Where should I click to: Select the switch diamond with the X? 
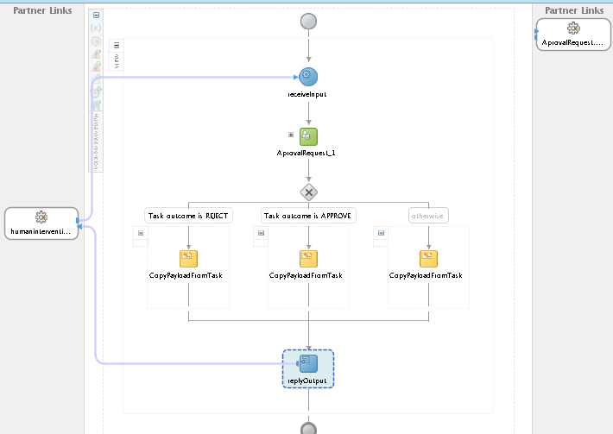[x=308, y=192]
